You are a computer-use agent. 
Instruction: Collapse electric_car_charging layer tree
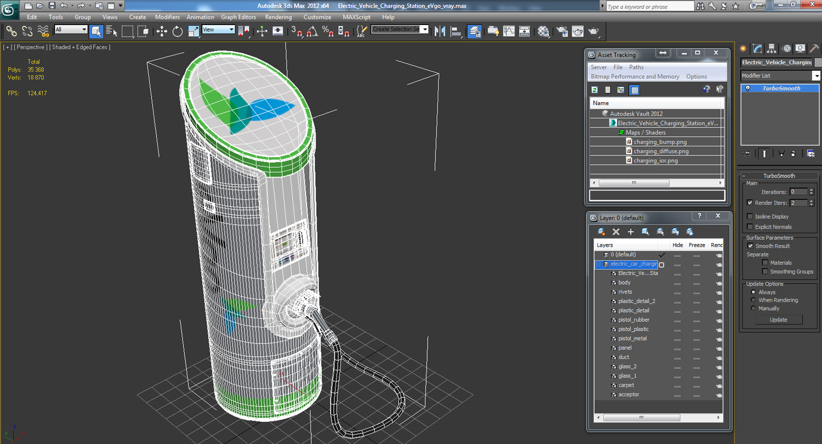[x=599, y=264]
